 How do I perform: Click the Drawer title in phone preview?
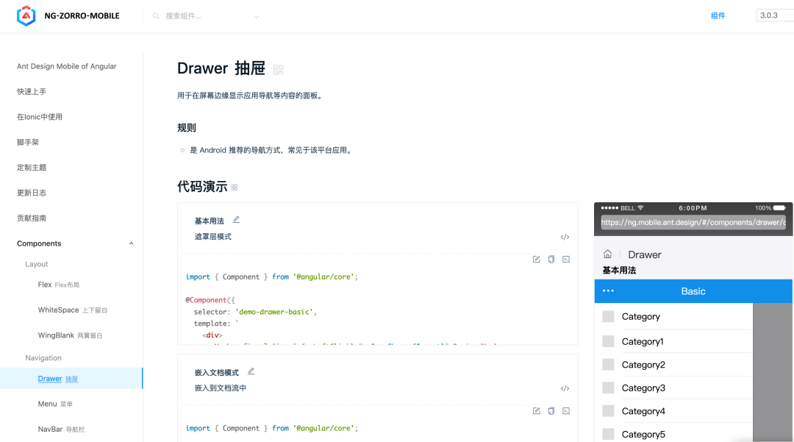coord(645,254)
